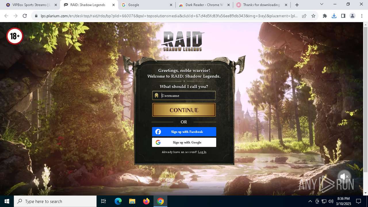368x207 pixels.
Task: Open the Chrome downloads icon
Action: click(334, 16)
